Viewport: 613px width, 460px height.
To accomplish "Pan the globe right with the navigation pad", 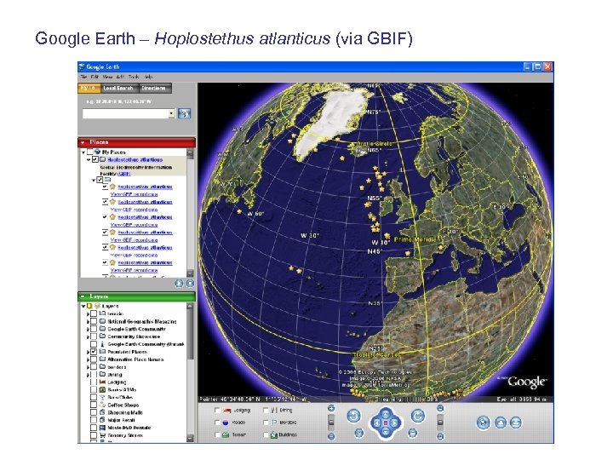I will point(395,423).
